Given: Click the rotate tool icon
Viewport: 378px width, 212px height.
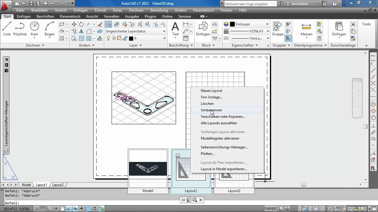Looking at the screenshot, I should (x=81, y=24).
